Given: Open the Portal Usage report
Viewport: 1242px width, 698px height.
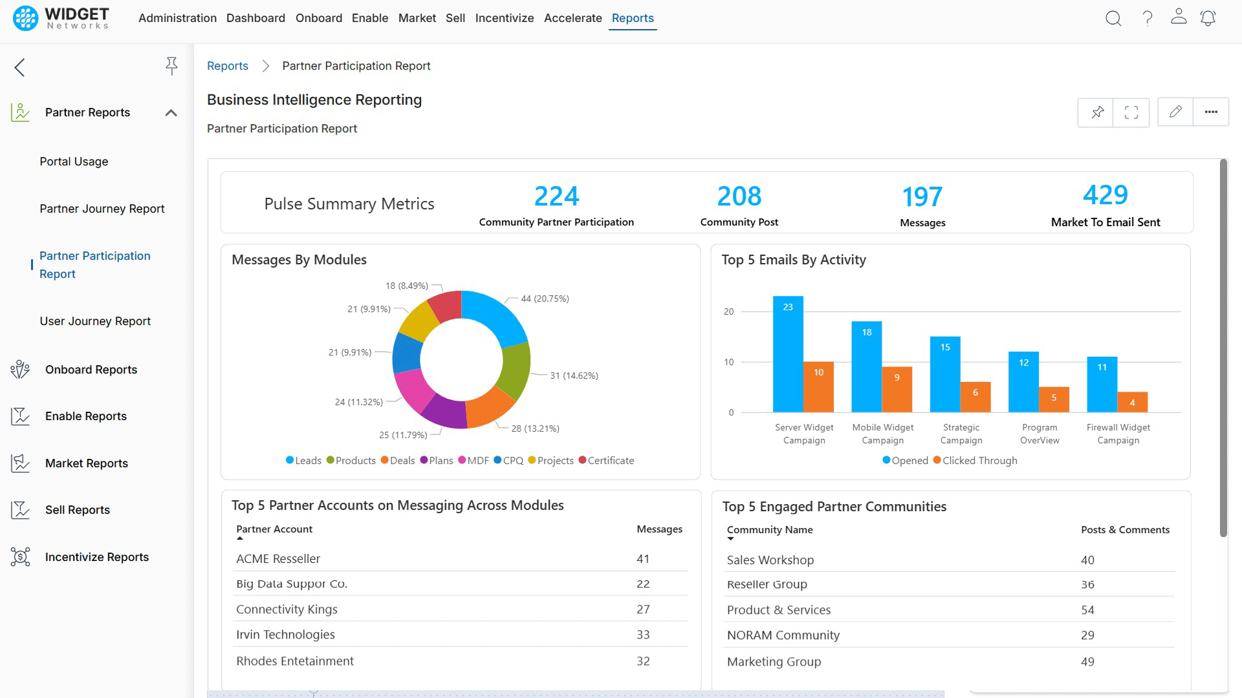Looking at the screenshot, I should 74,161.
